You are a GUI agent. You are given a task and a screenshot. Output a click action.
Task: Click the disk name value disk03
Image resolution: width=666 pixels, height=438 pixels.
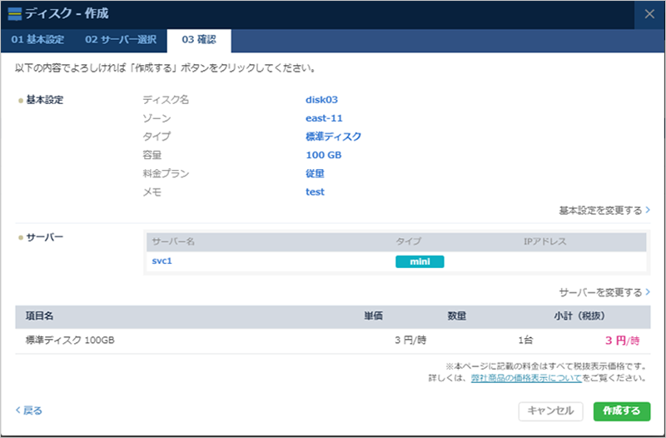click(x=321, y=100)
